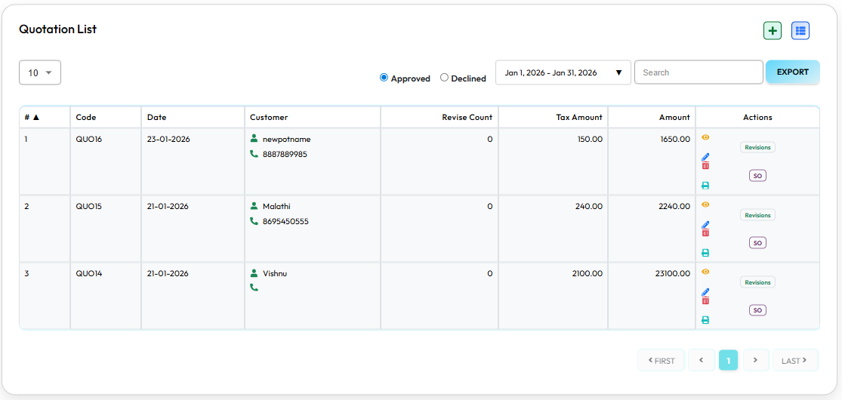Open the page size dropdown showing 10
842x400 pixels.
point(40,72)
